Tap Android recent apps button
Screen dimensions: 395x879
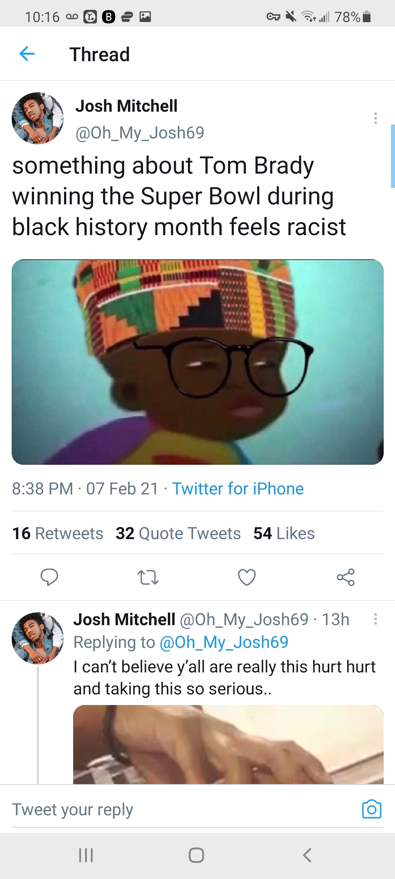click(x=86, y=855)
